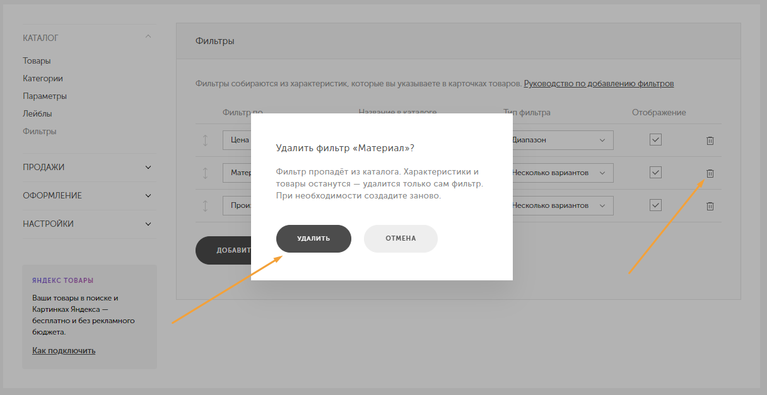Viewport: 767px width, 395px height.
Task: Delete the Цена filter with its trash icon
Action: (710, 140)
